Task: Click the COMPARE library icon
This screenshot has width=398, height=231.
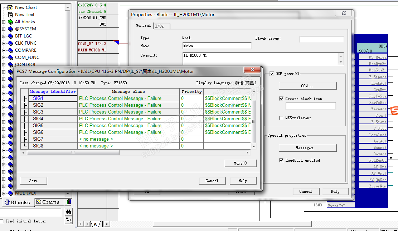Action: click(x=10, y=50)
